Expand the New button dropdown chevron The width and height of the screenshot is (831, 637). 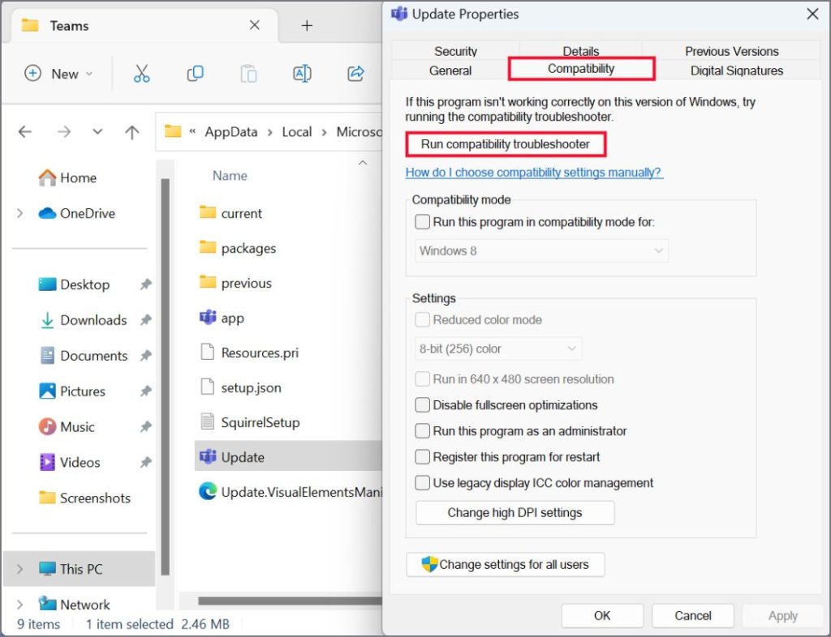click(89, 74)
